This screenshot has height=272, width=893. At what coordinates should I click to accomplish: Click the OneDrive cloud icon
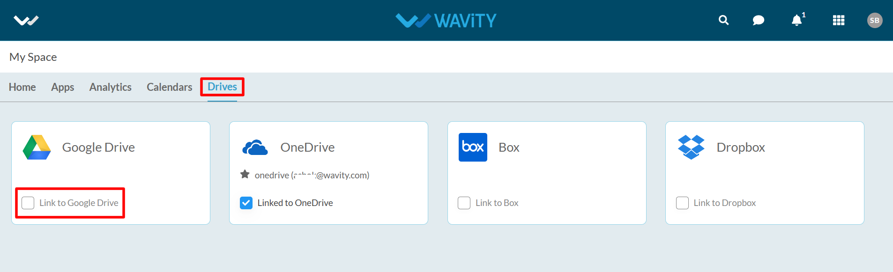point(255,147)
